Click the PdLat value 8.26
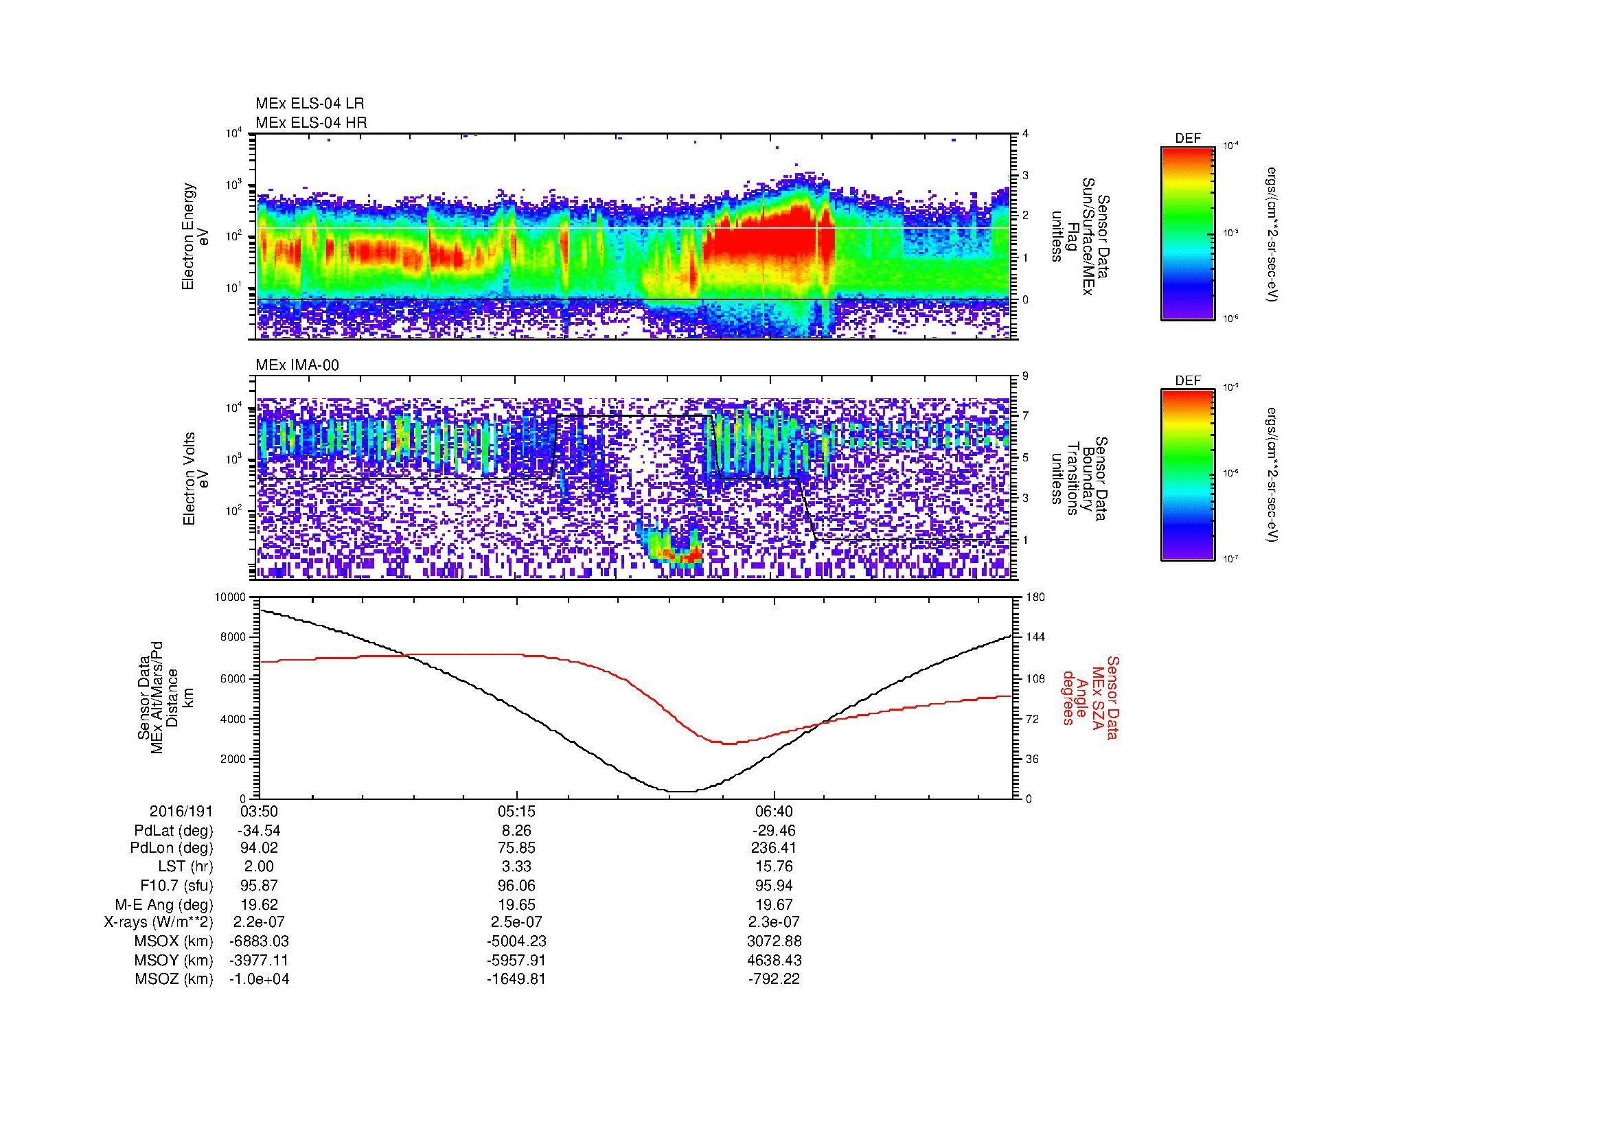The image size is (1606, 1135). pyautogui.click(x=517, y=831)
